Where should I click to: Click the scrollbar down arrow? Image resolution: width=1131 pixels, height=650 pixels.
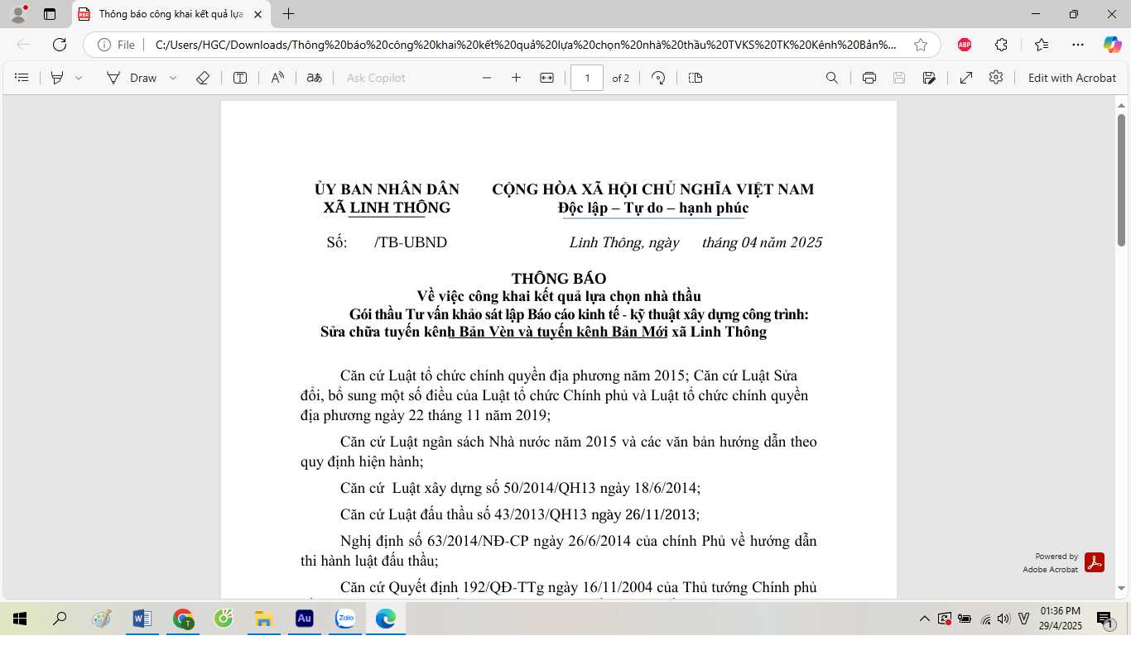1122,589
